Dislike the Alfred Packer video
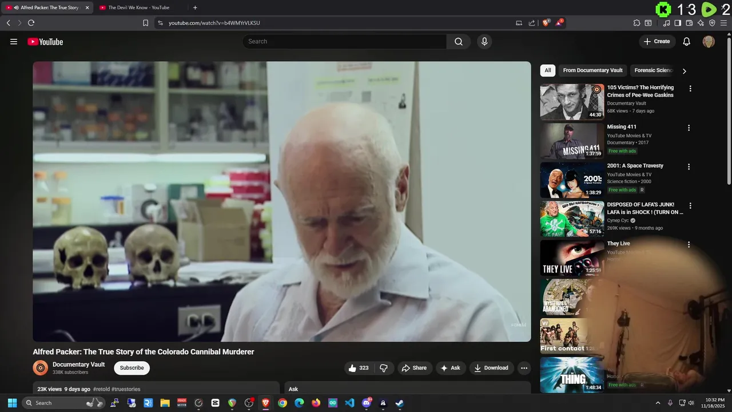The image size is (732, 412). coord(384,368)
